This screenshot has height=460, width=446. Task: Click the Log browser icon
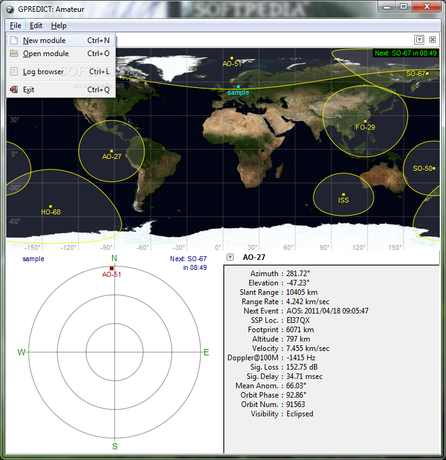14,71
